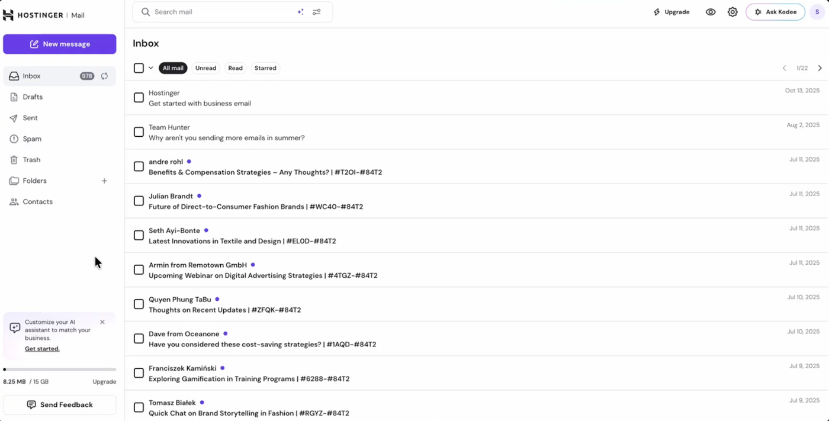This screenshot has height=421, width=829.
Task: Click the New message button
Action: [59, 44]
